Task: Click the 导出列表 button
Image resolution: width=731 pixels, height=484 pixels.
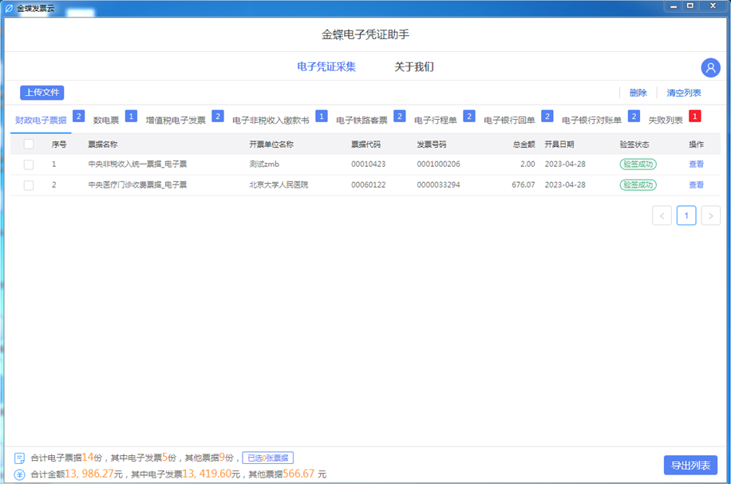Action: [x=690, y=466]
